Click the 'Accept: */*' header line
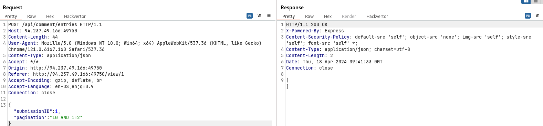The width and height of the screenshot is (543, 126). click(23, 62)
